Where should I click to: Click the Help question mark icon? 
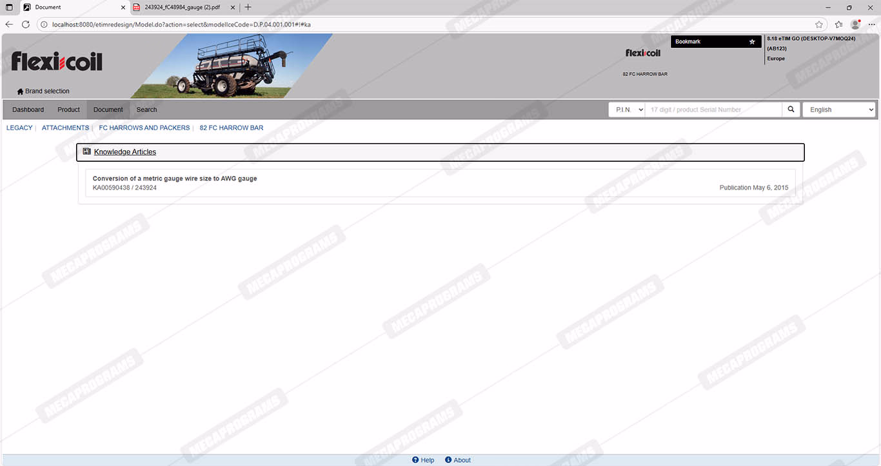416,460
